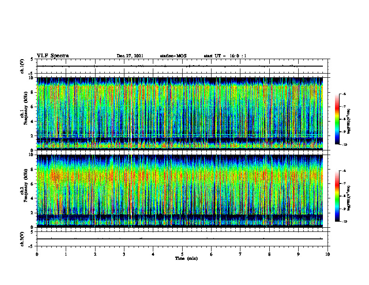Click the "10" minute tick on time axis
This screenshot has width=369, height=285.
point(328,254)
